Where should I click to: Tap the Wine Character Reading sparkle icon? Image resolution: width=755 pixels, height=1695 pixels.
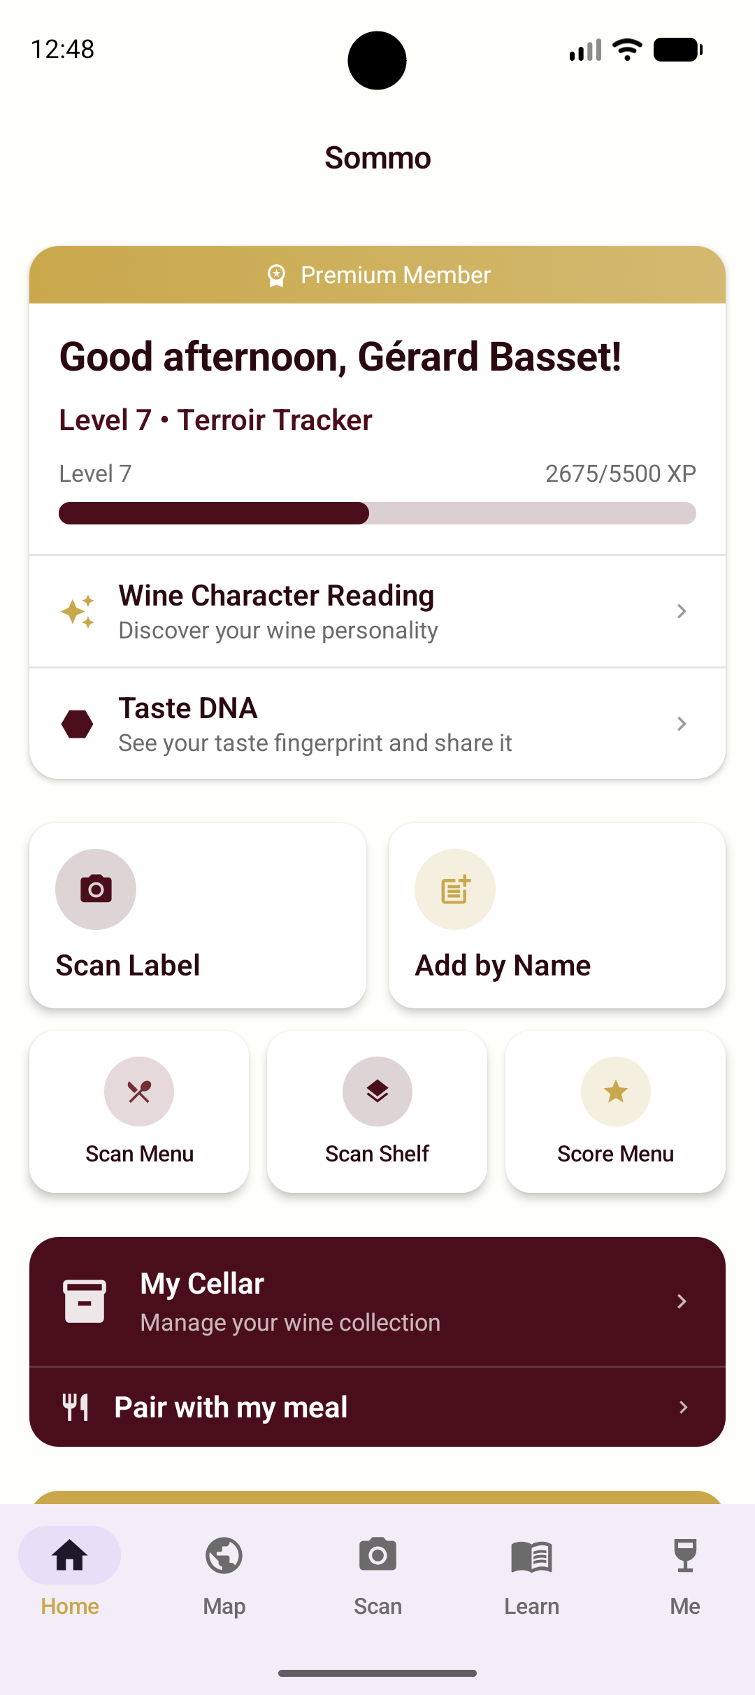coord(77,611)
